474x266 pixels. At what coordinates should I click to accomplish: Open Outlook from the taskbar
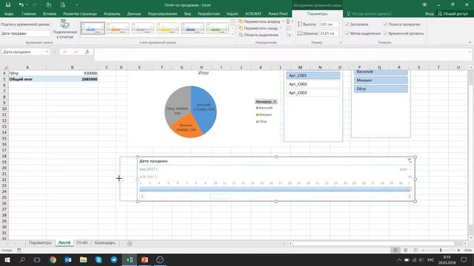pos(68,259)
